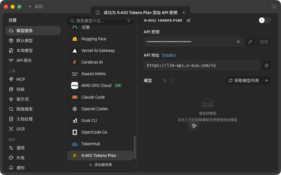Click the Claude Code provider name
This screenshot has height=175, width=281.
pos(93,97)
